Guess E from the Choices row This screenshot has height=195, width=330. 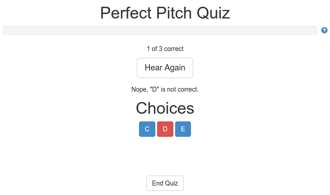point(183,129)
